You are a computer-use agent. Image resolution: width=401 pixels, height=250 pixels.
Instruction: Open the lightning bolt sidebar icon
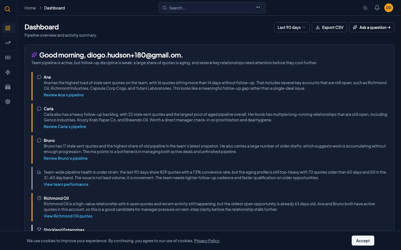pyautogui.click(x=8, y=72)
